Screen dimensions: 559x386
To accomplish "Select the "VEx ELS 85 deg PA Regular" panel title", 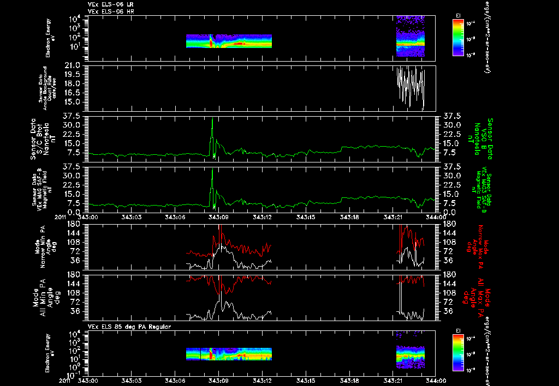I will click(129, 327).
